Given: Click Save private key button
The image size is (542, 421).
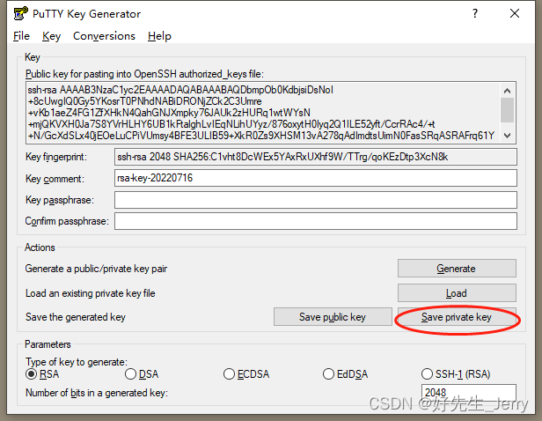Looking at the screenshot, I should pos(457,317).
